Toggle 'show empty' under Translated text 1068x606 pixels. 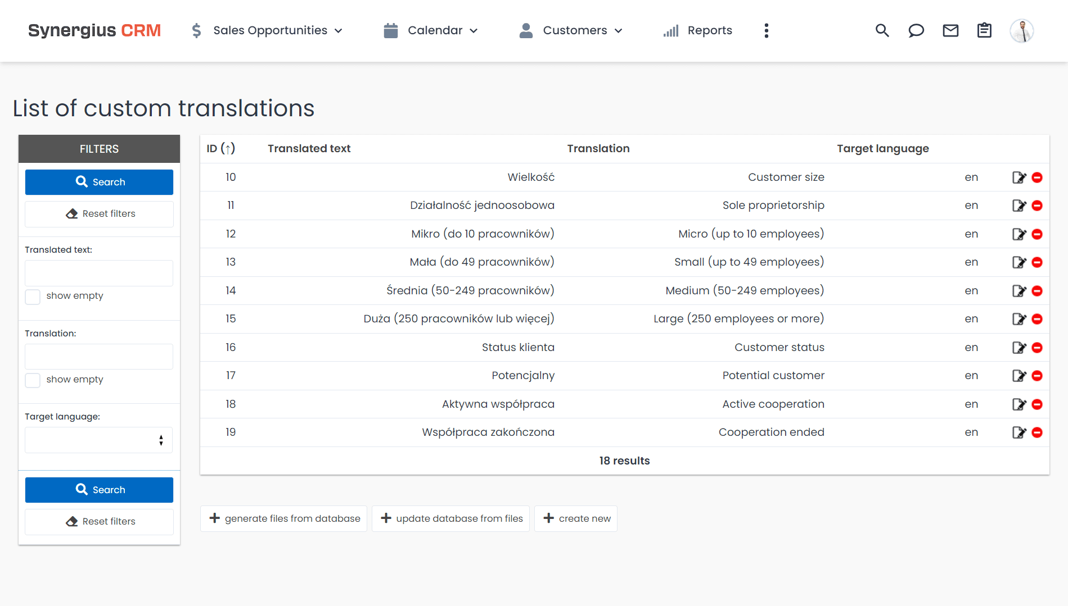(33, 297)
